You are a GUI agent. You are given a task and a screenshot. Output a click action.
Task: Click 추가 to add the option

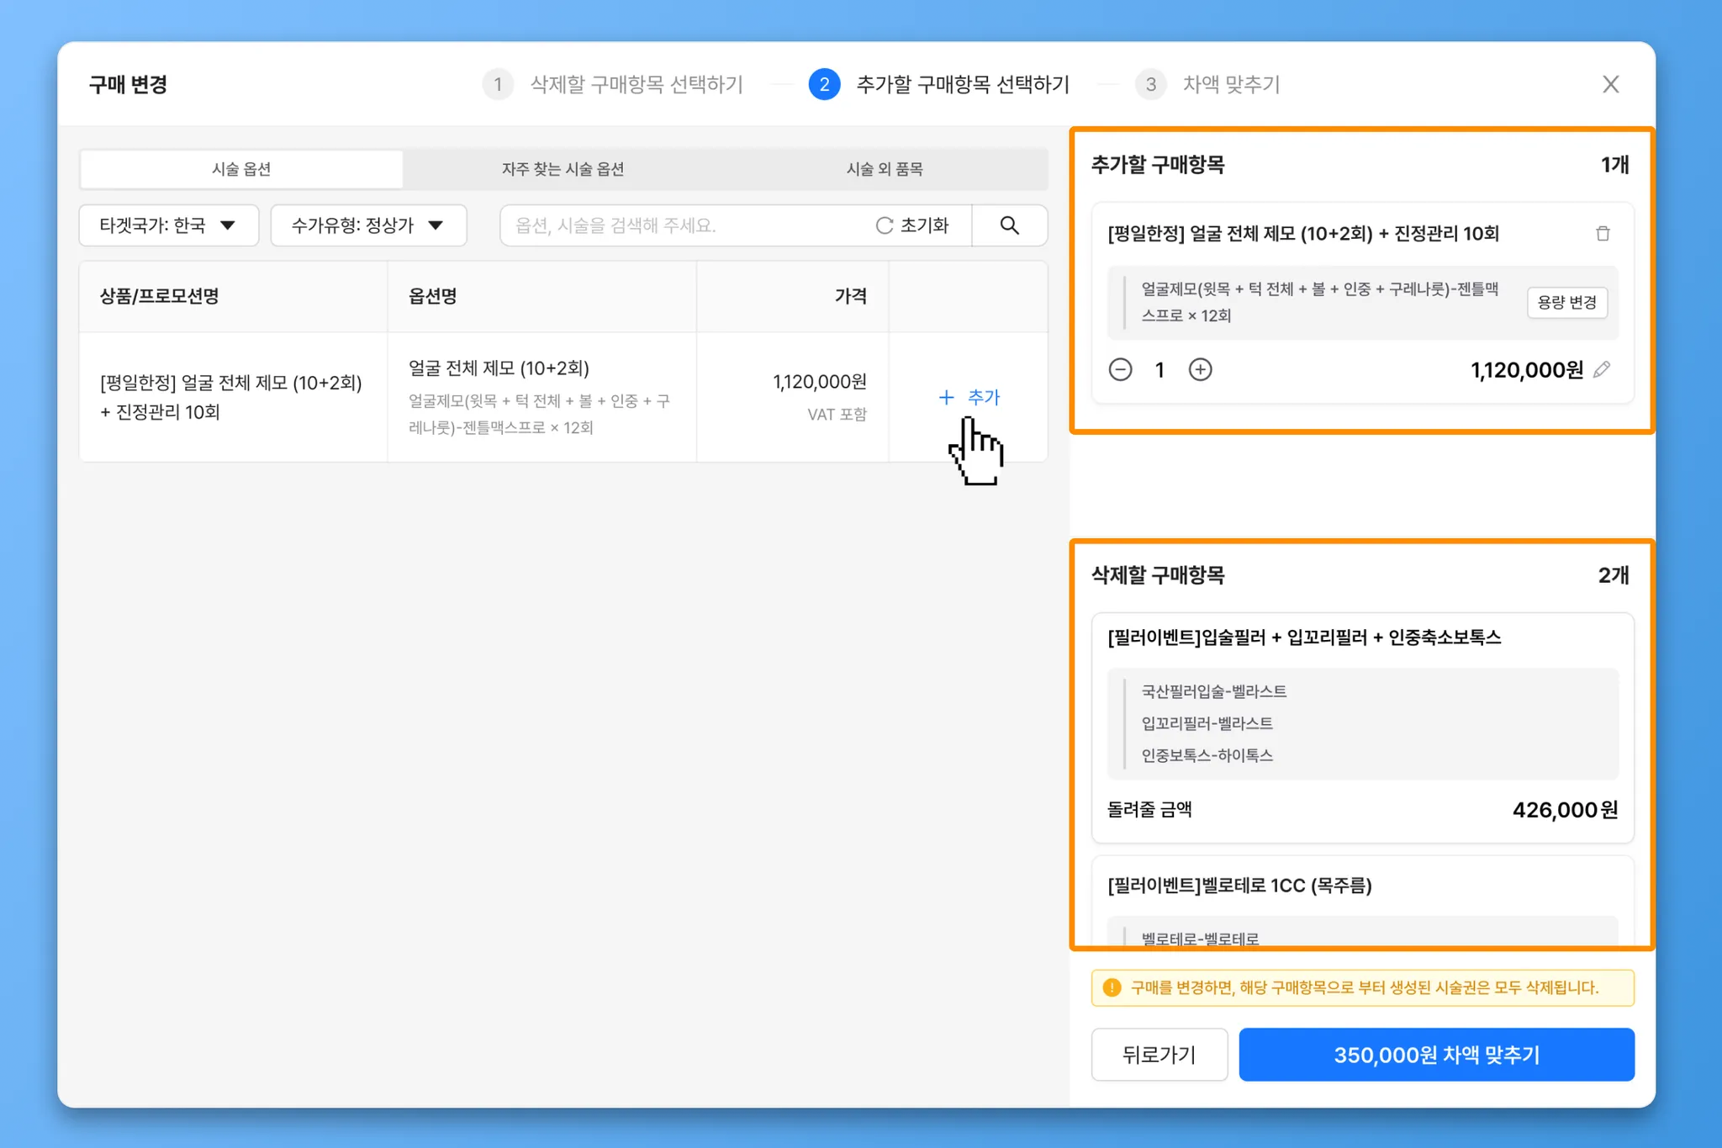click(x=969, y=397)
